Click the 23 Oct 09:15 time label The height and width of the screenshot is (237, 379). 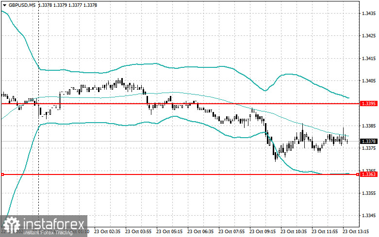pos(263,232)
